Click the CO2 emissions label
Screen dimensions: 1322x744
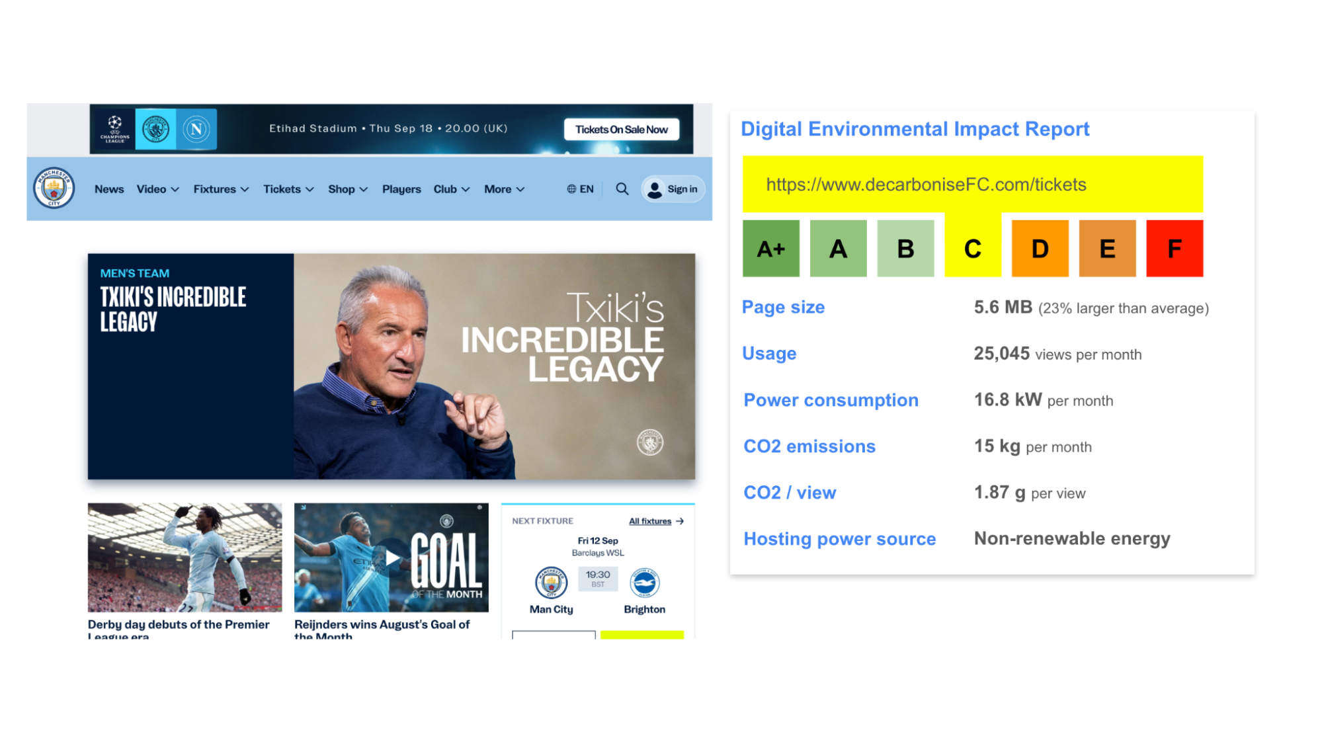[809, 446]
